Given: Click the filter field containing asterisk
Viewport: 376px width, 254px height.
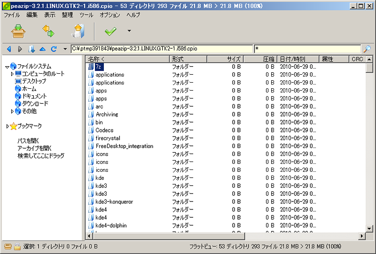Looking at the screenshot, I should [307, 49].
